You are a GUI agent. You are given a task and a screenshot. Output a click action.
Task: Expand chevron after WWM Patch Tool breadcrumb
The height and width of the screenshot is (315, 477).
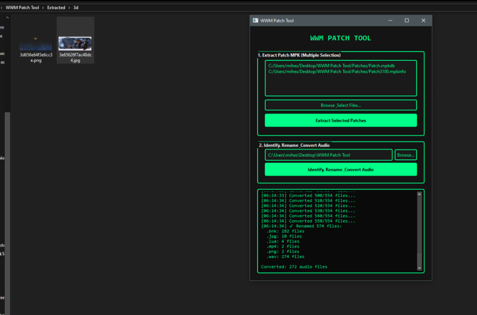(43, 8)
